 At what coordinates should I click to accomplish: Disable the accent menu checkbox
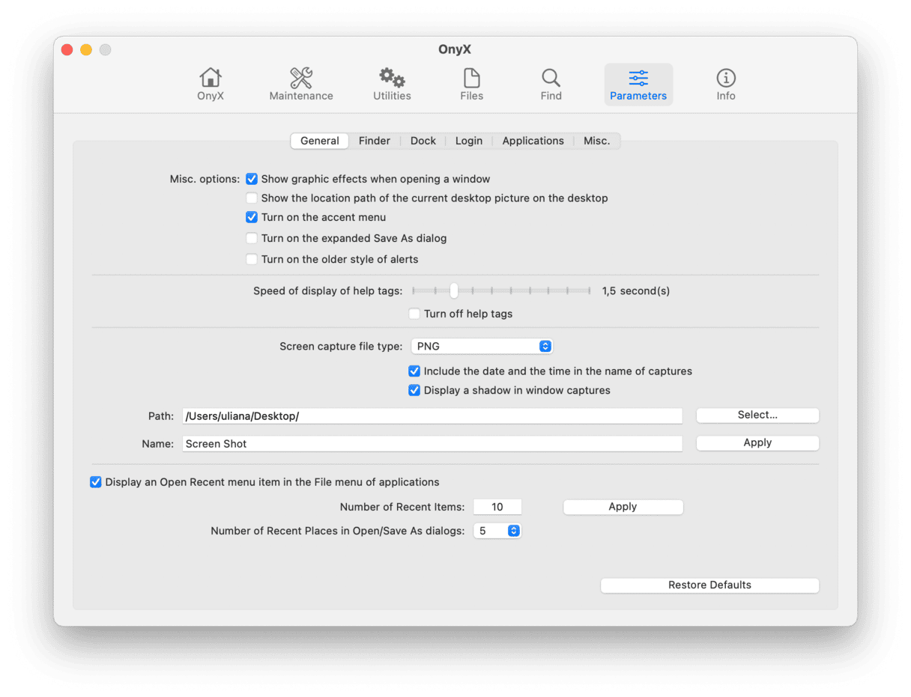click(252, 217)
